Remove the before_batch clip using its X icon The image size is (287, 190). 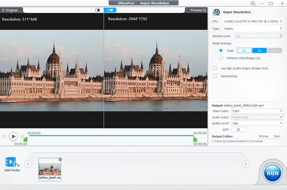tap(60, 159)
